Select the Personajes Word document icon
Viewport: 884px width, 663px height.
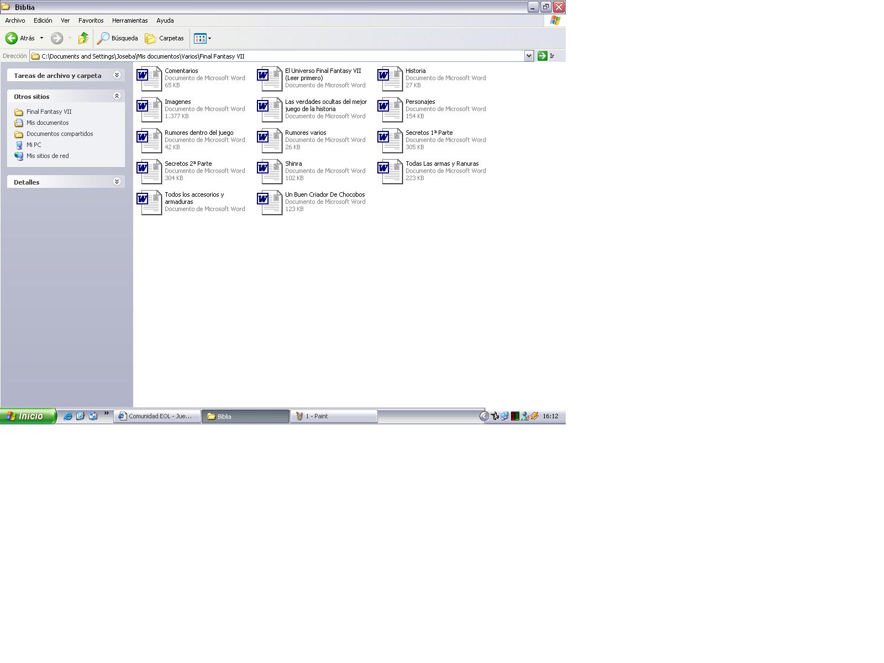[390, 110]
